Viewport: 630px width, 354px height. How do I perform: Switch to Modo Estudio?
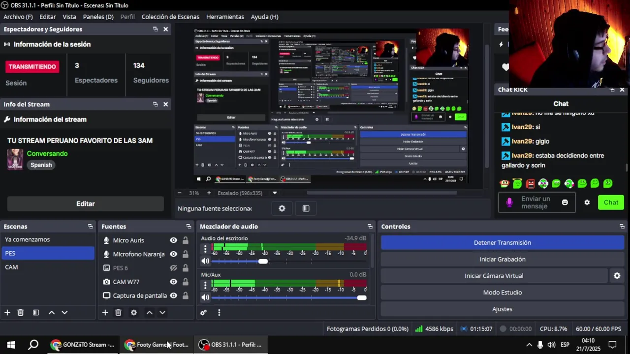(503, 293)
